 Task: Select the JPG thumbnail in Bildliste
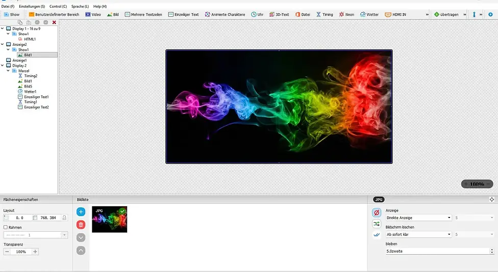[110, 220]
